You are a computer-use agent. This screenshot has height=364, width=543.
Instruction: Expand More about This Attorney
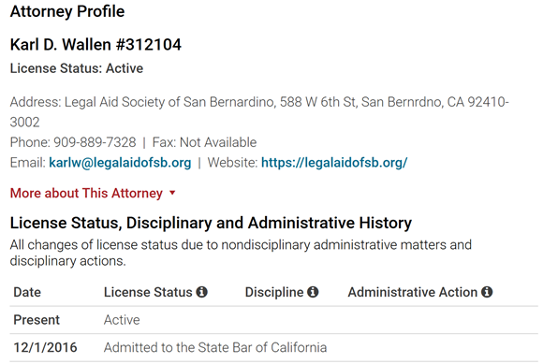coord(86,193)
